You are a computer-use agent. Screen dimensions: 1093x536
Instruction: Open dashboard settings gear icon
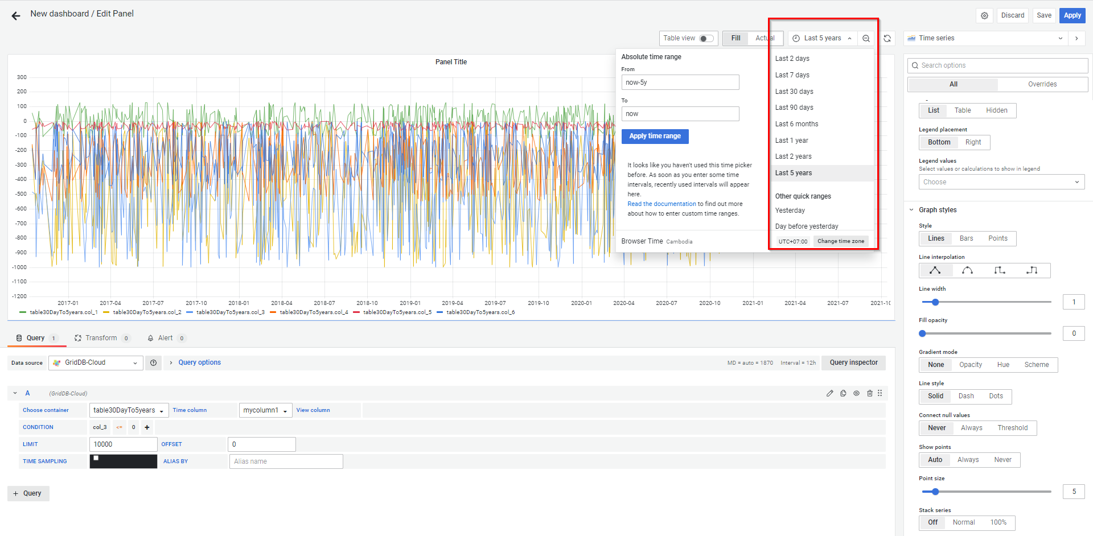[x=984, y=16]
